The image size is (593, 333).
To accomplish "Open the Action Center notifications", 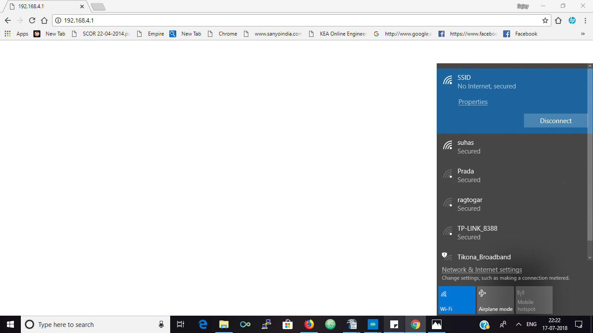I will tap(579, 324).
